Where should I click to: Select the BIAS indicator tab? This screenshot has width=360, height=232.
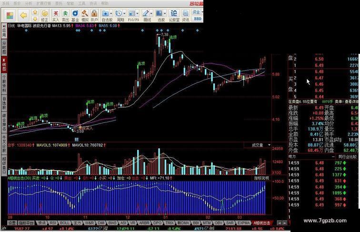point(112,223)
